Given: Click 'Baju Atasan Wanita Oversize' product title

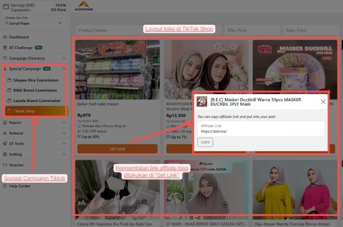Looking at the screenshot, I should (292, 224).
